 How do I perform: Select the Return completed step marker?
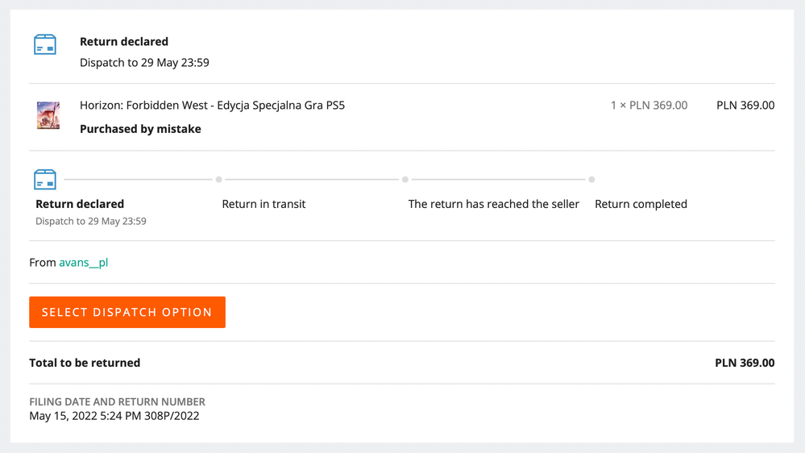591,179
